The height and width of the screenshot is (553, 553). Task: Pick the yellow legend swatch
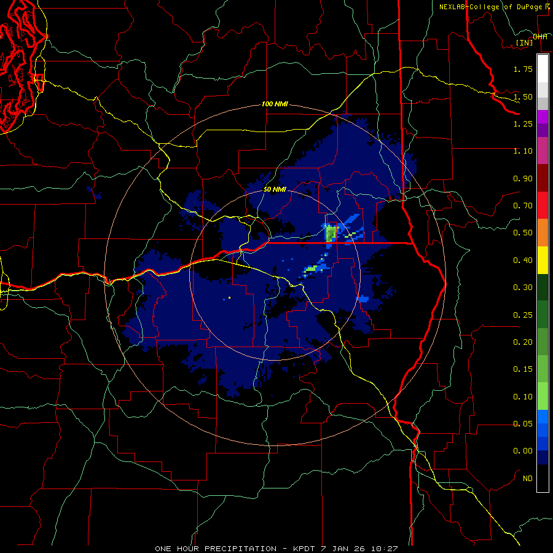[543, 261]
